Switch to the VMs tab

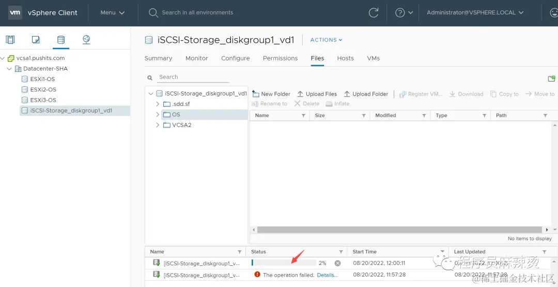coord(374,58)
